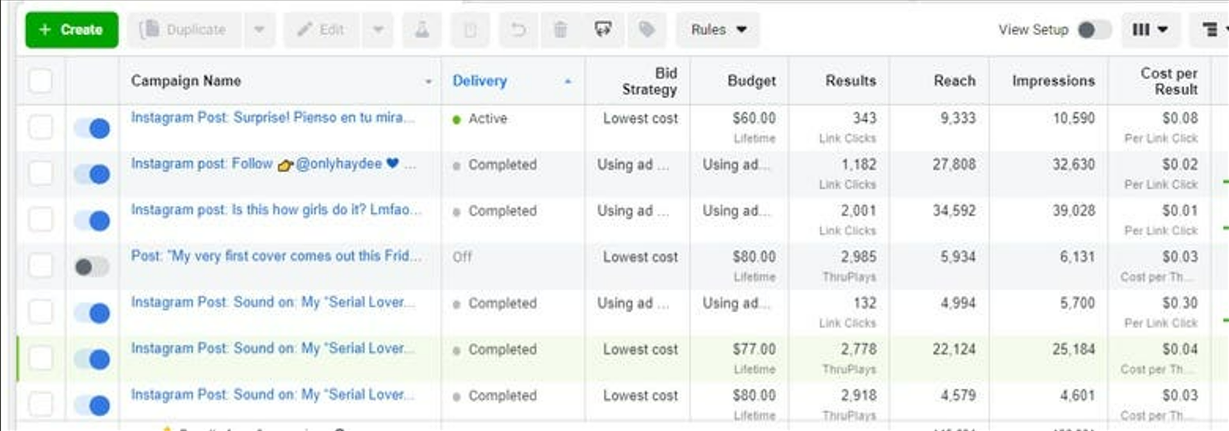Check the box for the Surprise! Pienso campaign
This screenshot has width=1229, height=431.
40,127
